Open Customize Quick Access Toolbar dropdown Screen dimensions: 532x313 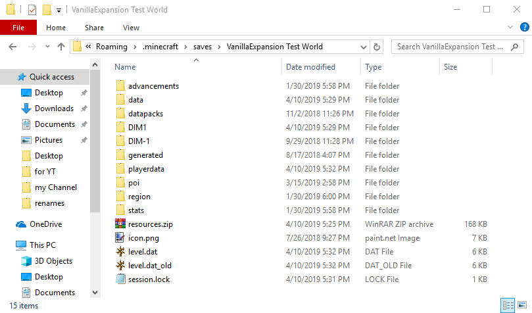tap(59, 11)
